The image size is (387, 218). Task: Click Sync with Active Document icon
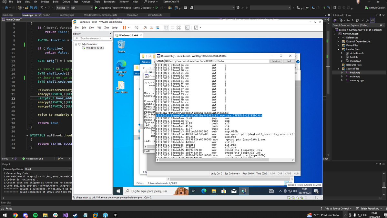[348, 20]
